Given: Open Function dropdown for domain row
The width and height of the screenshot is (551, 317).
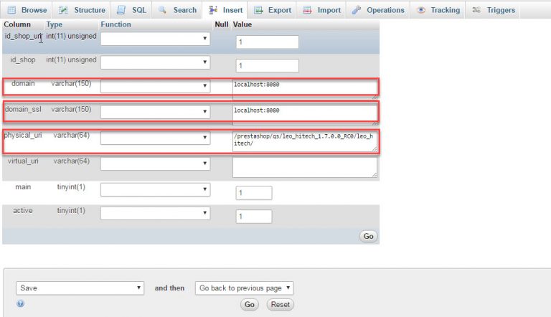Looking at the screenshot, I should [155, 87].
